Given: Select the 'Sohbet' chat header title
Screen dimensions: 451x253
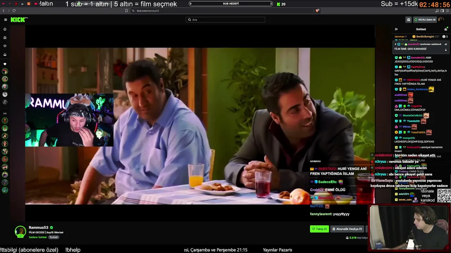Looking at the screenshot, I should [421, 29].
